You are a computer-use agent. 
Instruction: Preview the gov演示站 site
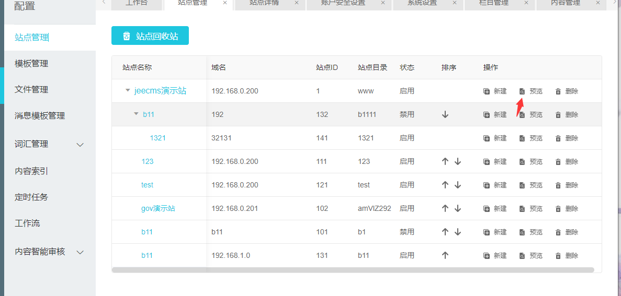[531, 208]
